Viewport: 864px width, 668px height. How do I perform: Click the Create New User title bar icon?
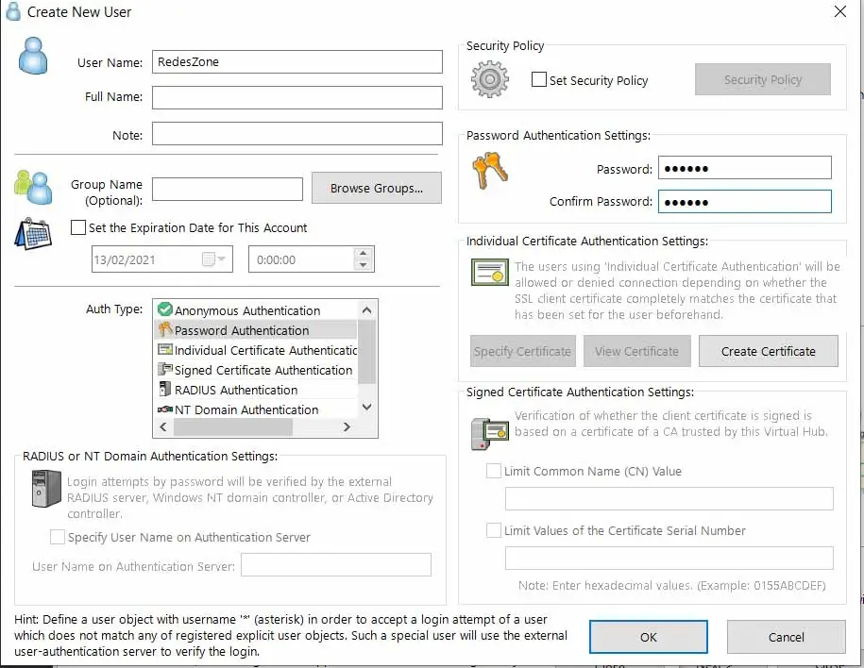coord(13,11)
